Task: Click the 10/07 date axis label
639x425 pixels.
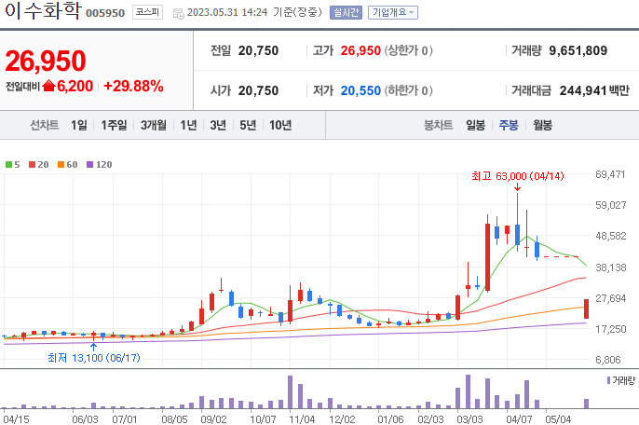Action: (263, 419)
